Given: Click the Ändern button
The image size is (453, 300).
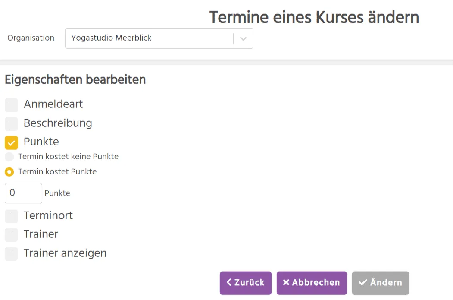Looking at the screenshot, I should [380, 283].
